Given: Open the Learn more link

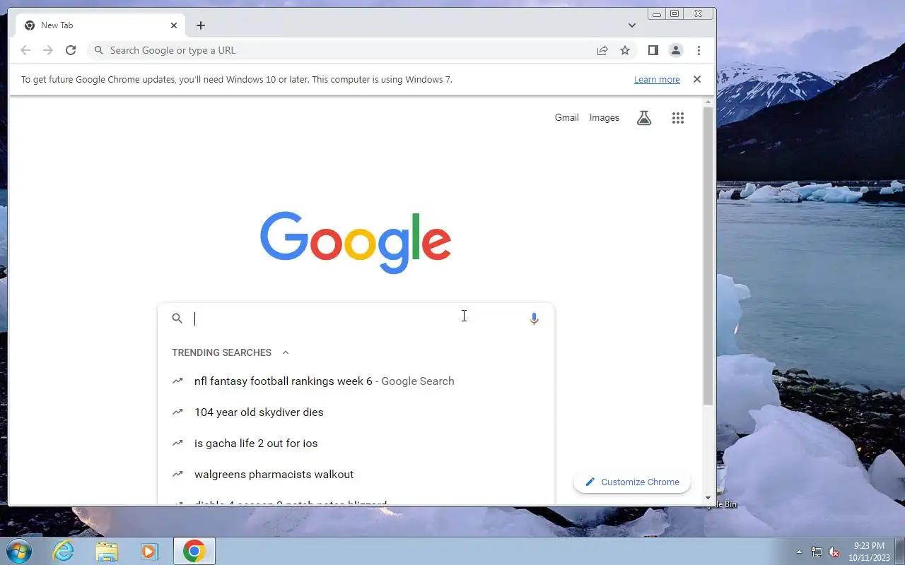Looking at the screenshot, I should point(657,80).
